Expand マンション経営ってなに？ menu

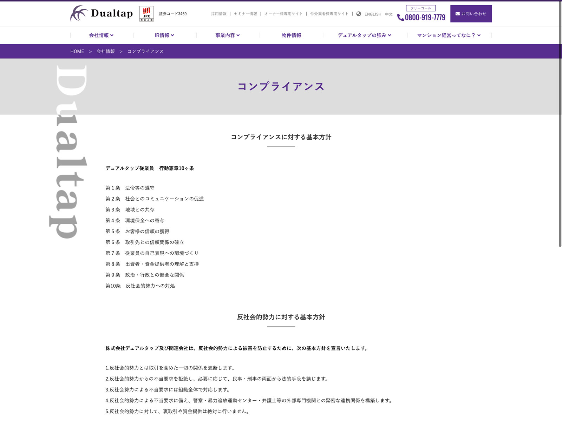449,35
